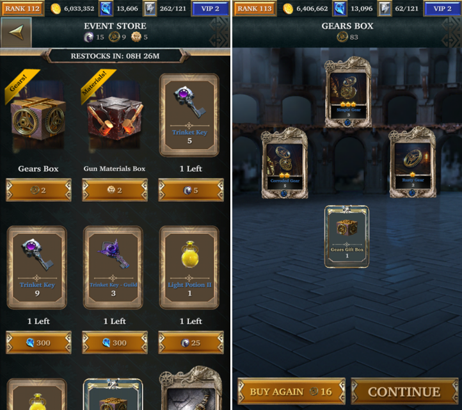Go back using the arrow icon
The image size is (462, 410).
[16, 32]
